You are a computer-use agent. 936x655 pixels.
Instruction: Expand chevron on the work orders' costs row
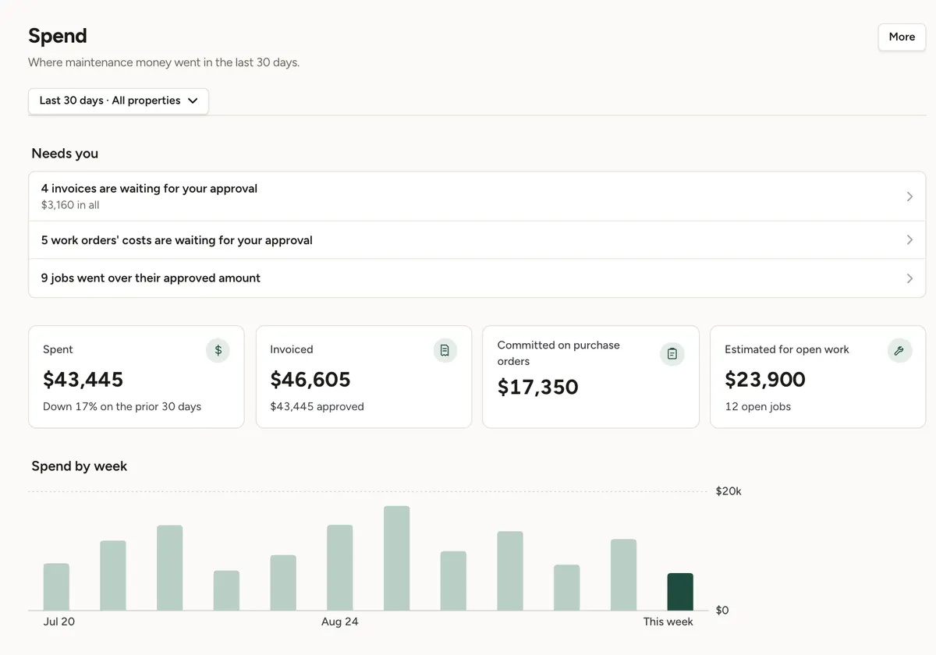click(x=909, y=240)
